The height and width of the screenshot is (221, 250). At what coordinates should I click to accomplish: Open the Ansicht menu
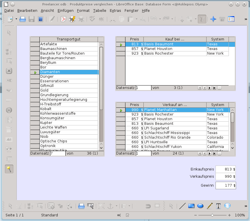[x=47, y=11]
